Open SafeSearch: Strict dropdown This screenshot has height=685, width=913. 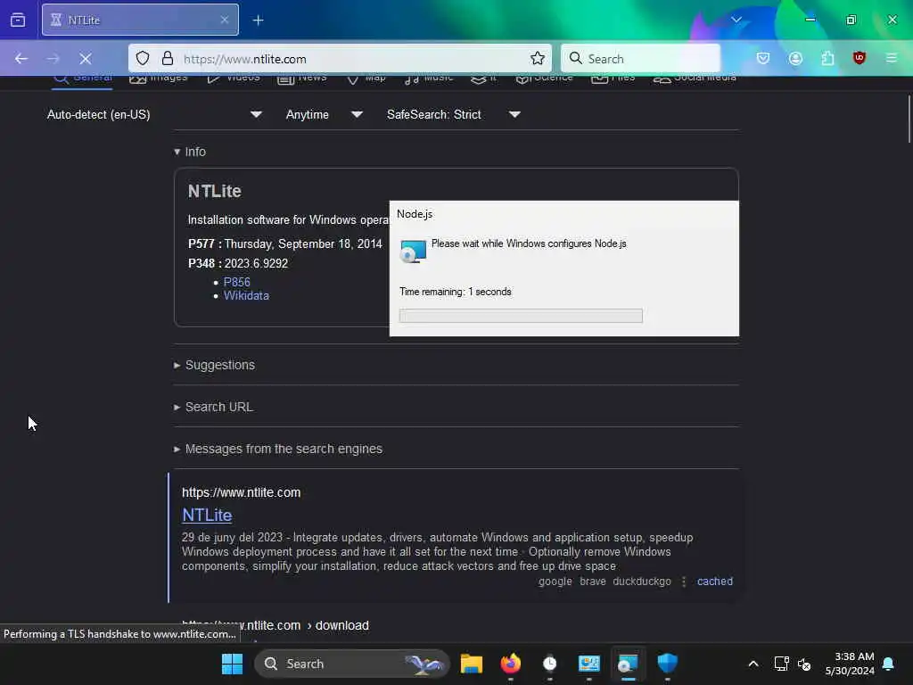[454, 115]
